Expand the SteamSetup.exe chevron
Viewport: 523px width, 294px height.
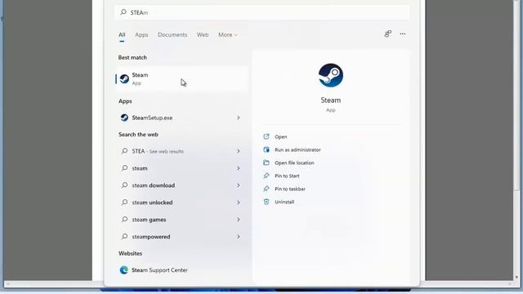238,118
